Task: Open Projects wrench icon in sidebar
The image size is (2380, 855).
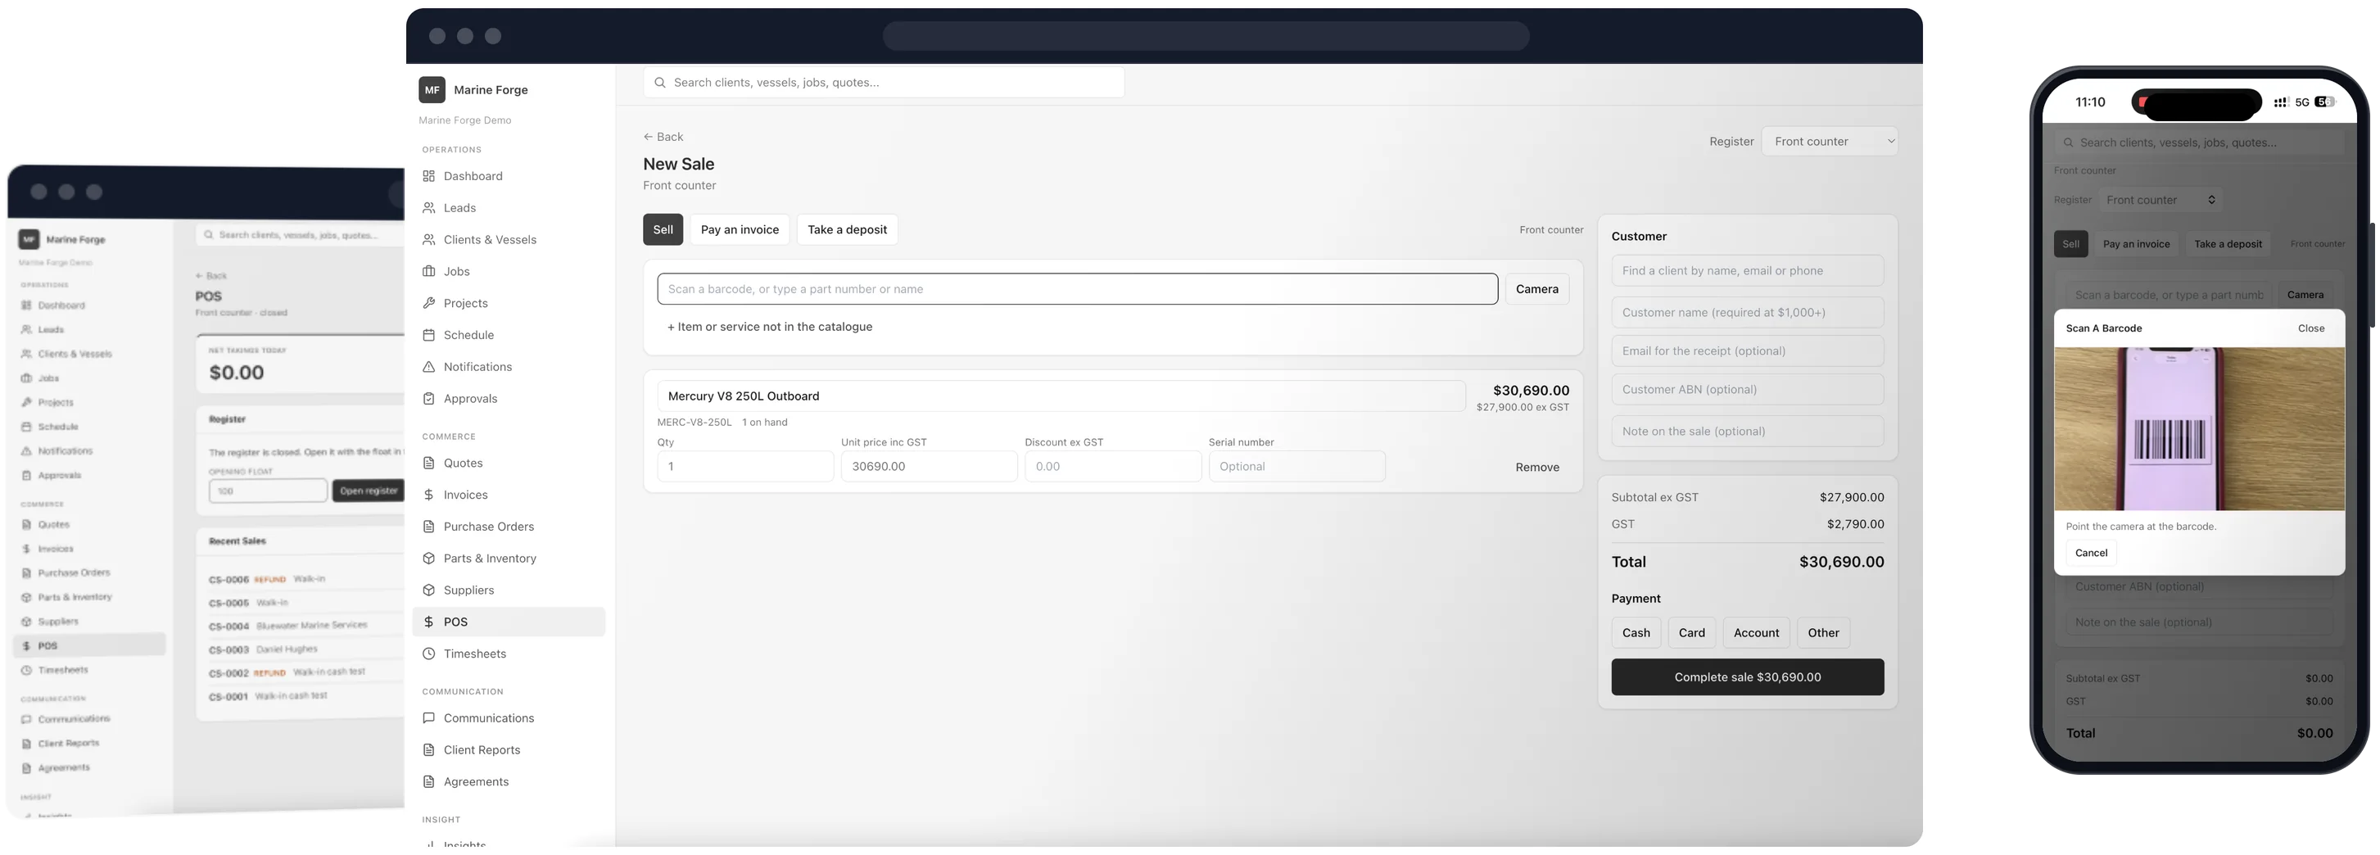Action: (x=428, y=303)
